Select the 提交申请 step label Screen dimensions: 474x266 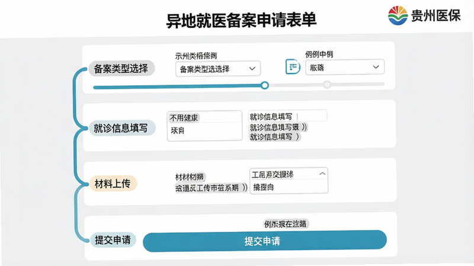113,240
